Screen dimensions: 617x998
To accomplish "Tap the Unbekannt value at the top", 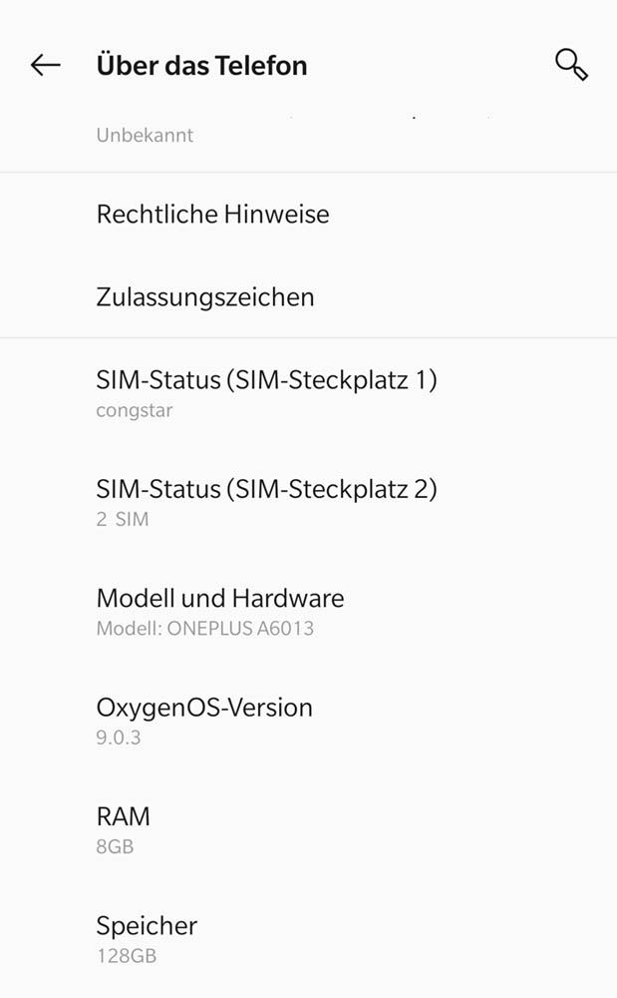I will coord(145,135).
